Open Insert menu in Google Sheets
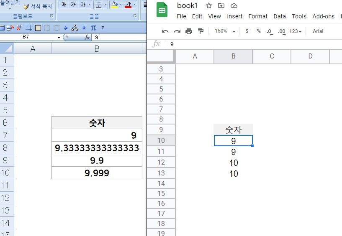342x236 pixels. (x=234, y=16)
